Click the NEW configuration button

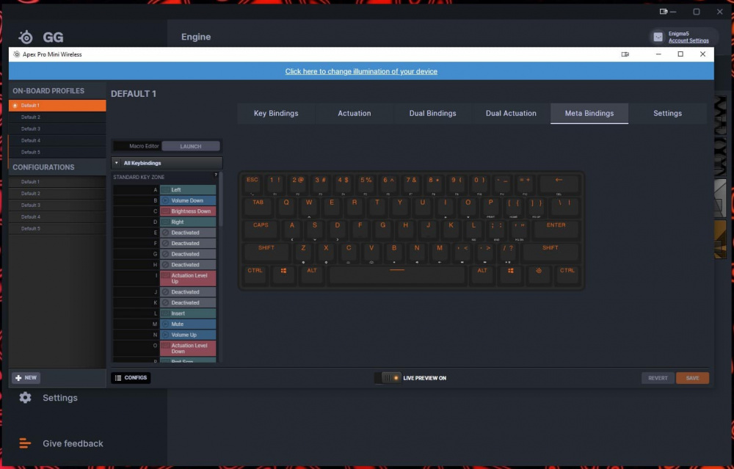(x=26, y=378)
